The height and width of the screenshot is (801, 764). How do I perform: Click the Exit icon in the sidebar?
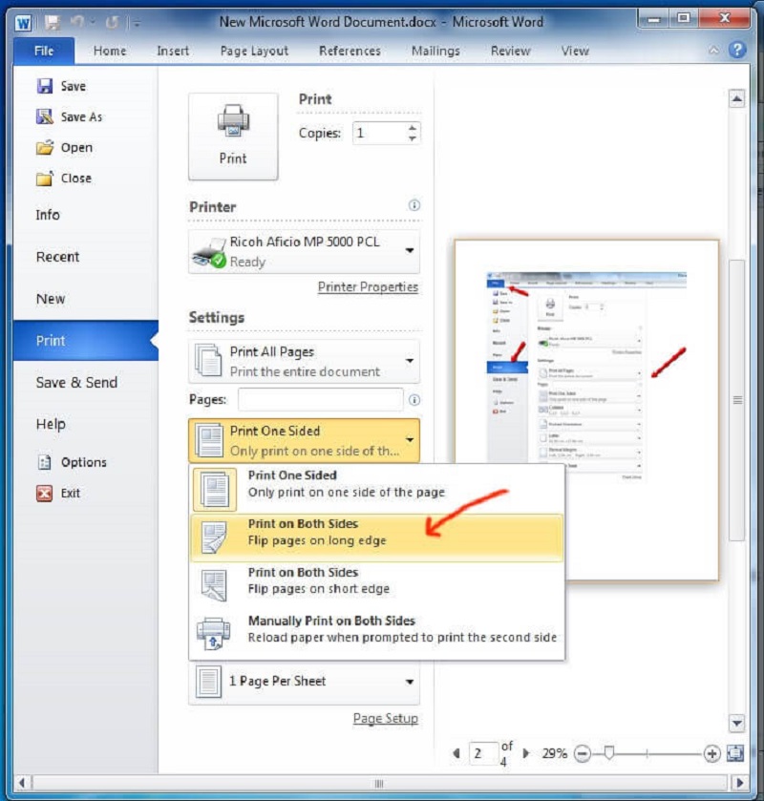(44, 493)
